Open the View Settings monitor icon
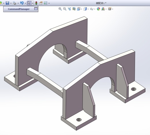150x135 pixels. [110, 9]
